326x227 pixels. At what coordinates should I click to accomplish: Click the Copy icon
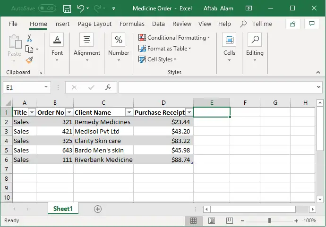tap(29, 49)
